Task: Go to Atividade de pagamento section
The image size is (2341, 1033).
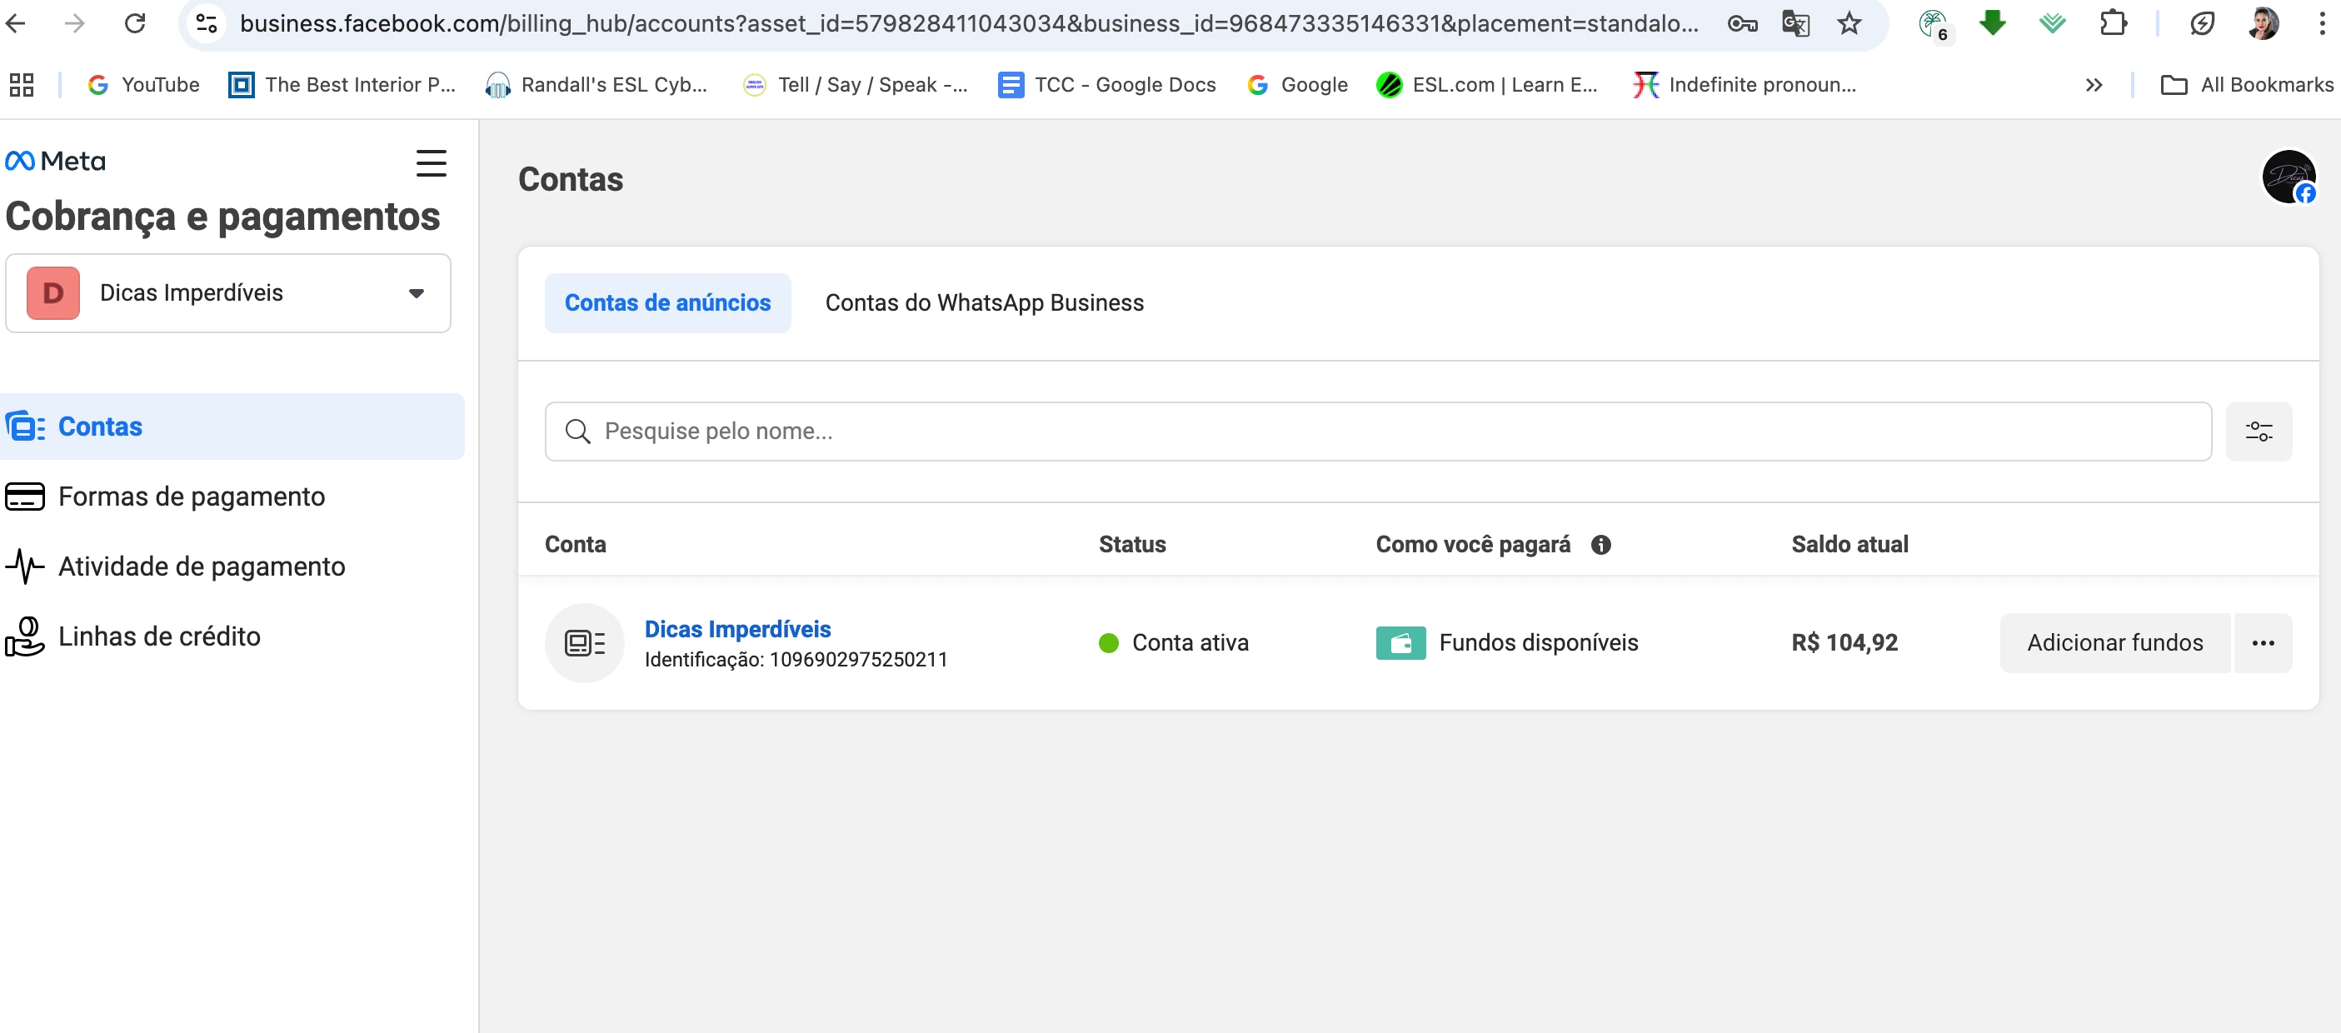Action: pyautogui.click(x=201, y=567)
